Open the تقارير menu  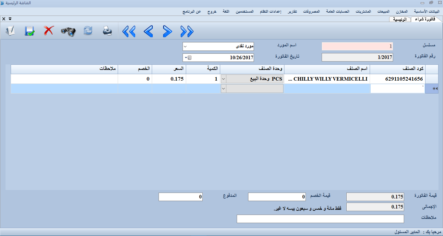pos(292,11)
